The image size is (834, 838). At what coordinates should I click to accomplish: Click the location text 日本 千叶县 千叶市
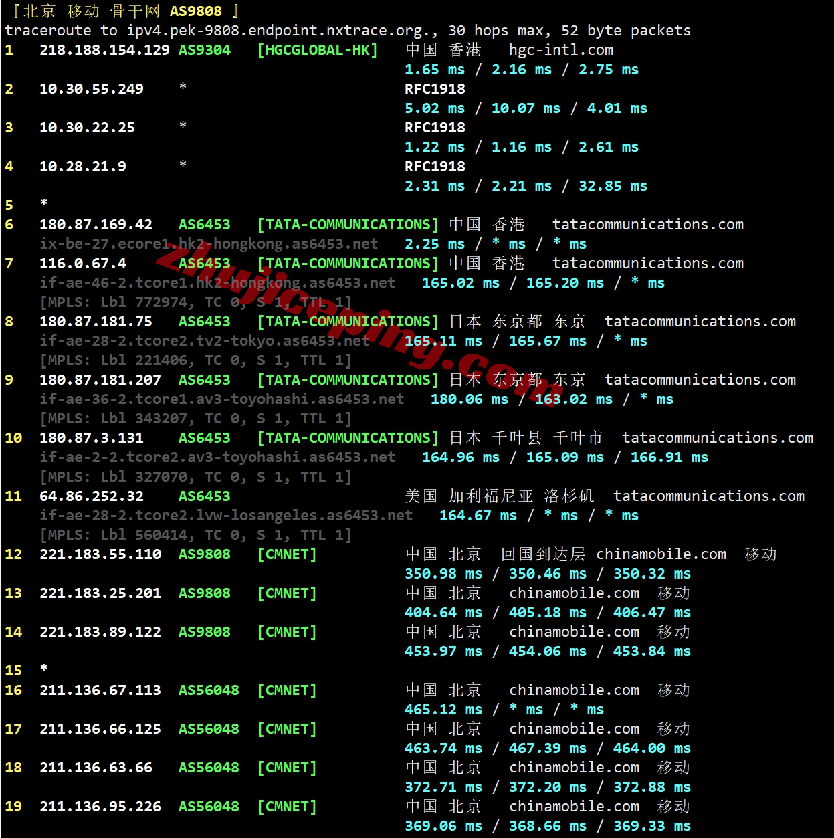[x=526, y=438]
